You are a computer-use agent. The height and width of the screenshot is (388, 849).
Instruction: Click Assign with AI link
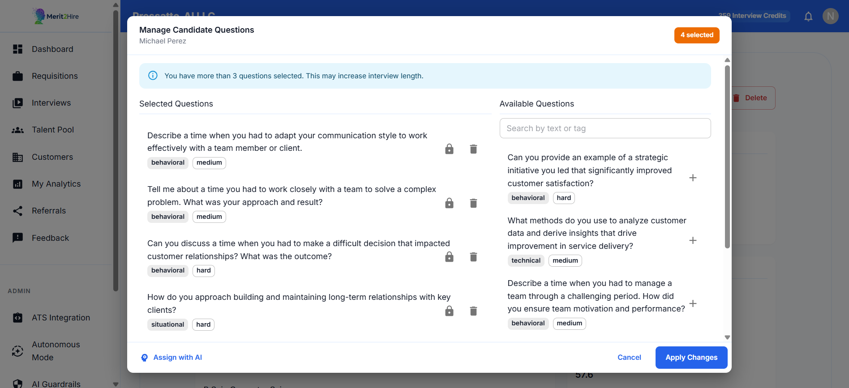pos(177,358)
